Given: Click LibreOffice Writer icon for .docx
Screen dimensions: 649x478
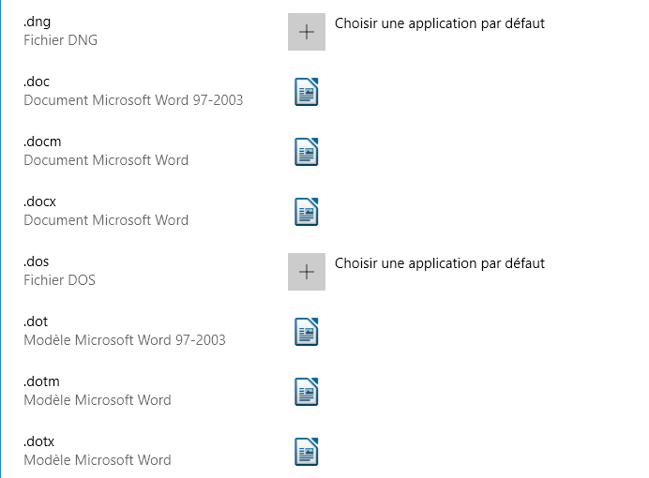Looking at the screenshot, I should pos(307,212).
